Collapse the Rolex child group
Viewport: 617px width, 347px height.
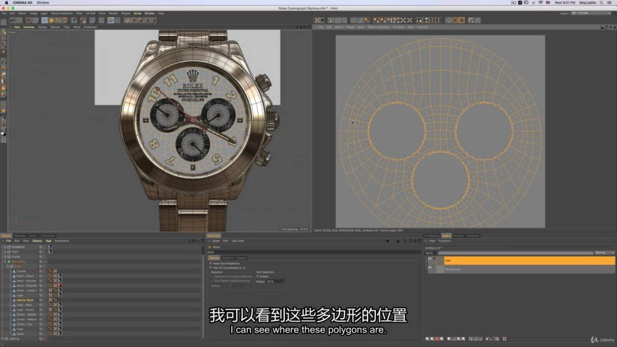point(7,266)
